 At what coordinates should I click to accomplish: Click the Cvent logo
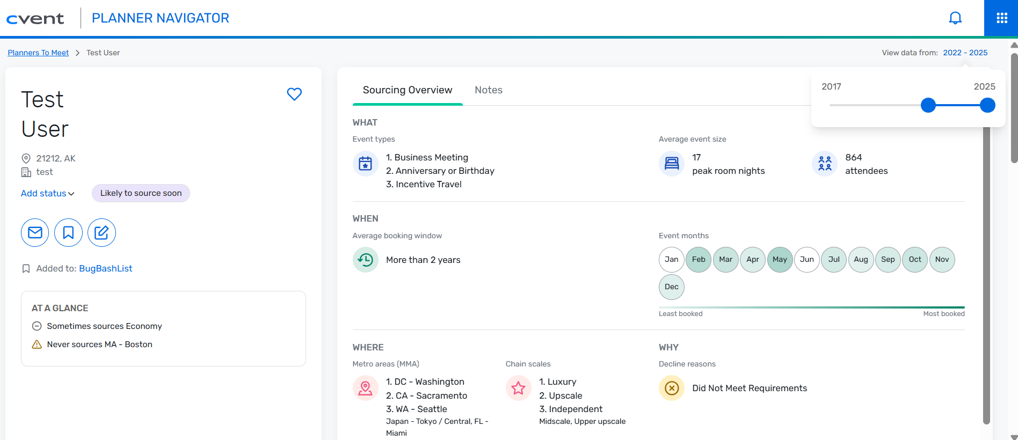coord(35,19)
